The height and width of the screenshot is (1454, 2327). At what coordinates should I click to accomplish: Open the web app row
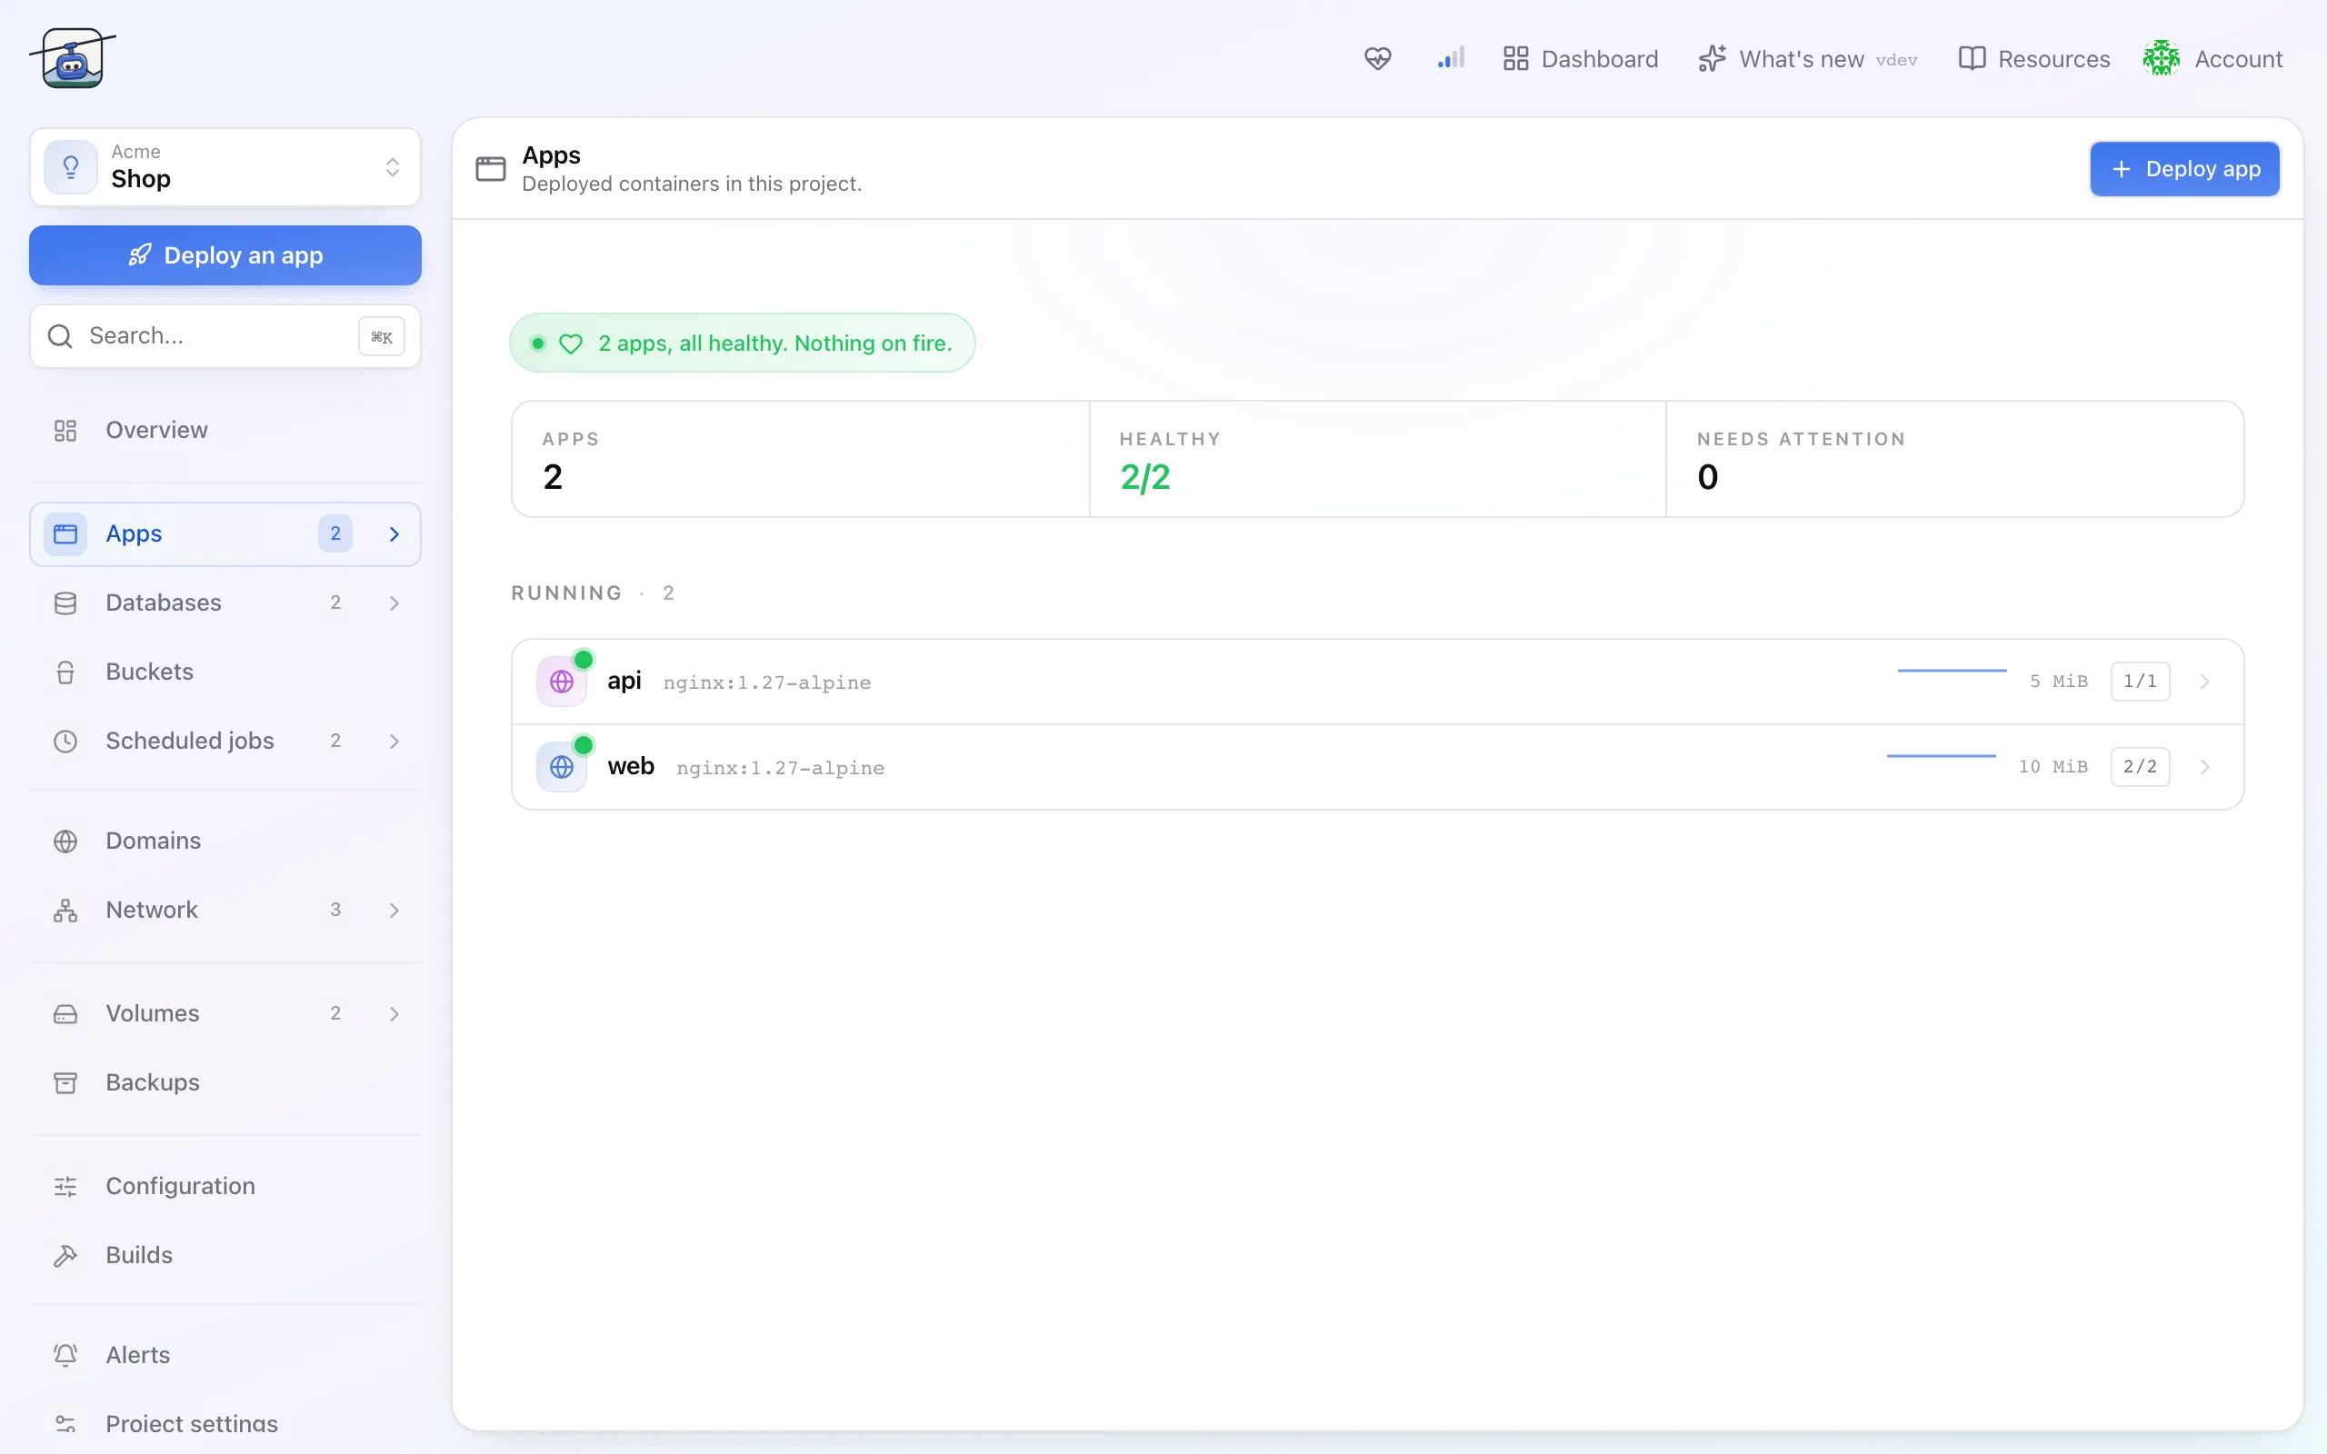point(1377,766)
